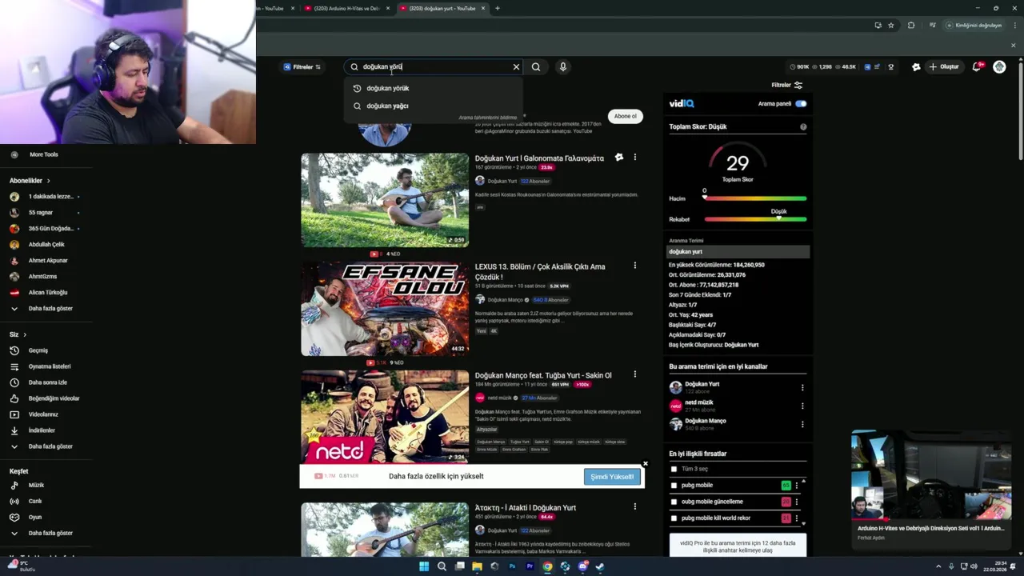1024x576 pixels.
Task: Open More Tools in sidebar
Action: coord(43,154)
